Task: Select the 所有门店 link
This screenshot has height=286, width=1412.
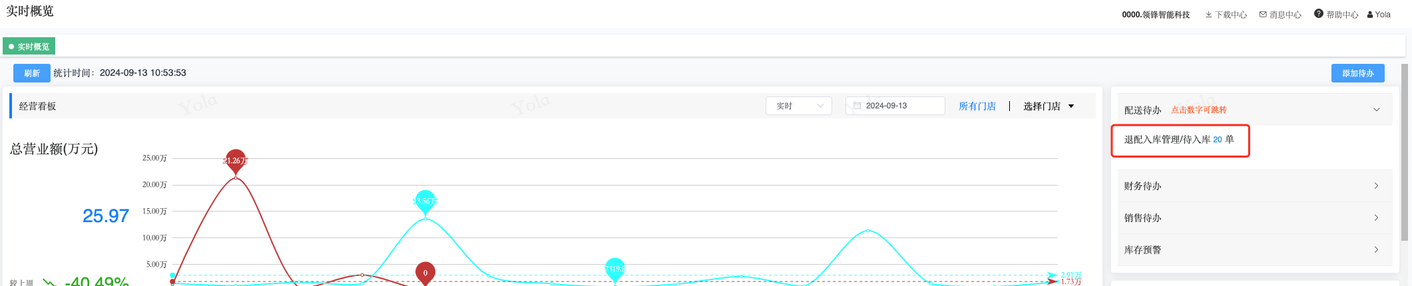Action: click(x=977, y=106)
